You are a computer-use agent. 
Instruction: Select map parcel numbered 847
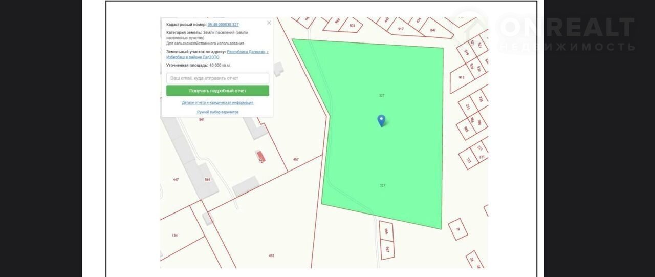tap(433, 31)
